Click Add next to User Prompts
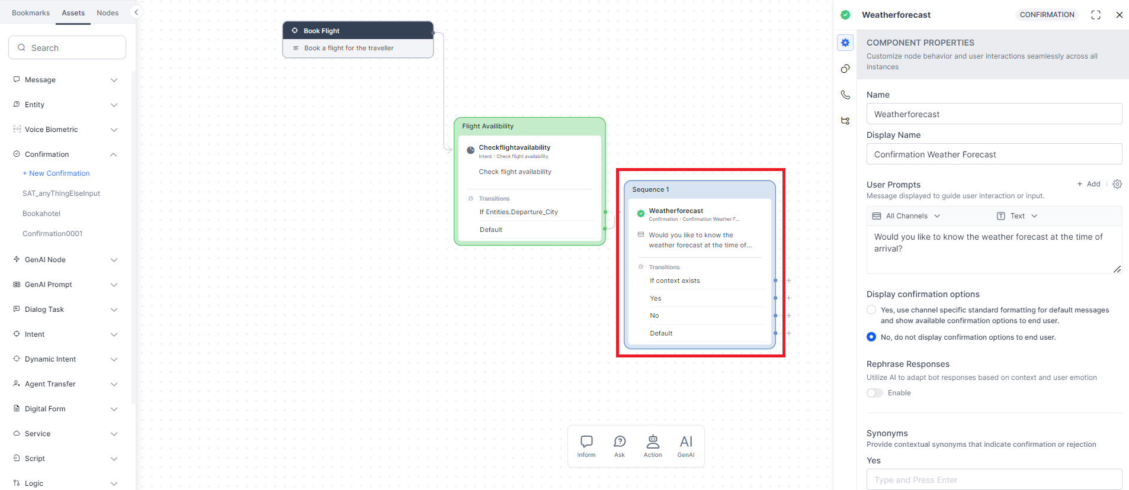 tap(1089, 184)
